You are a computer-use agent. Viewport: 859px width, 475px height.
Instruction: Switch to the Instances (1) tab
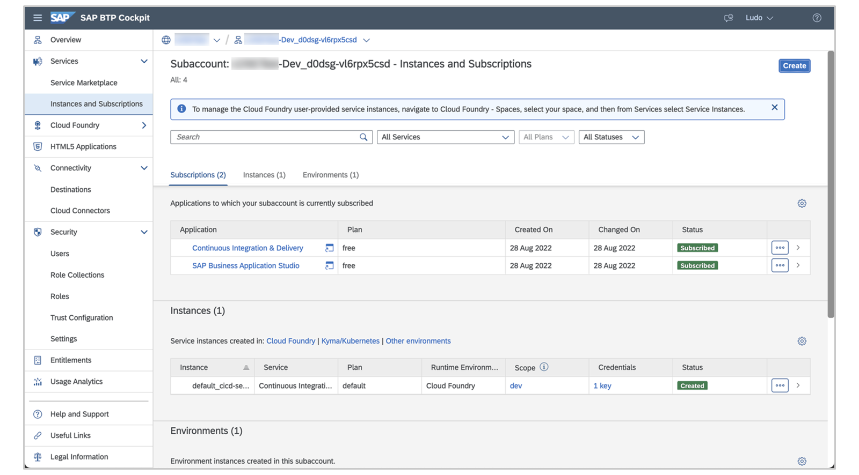point(264,175)
